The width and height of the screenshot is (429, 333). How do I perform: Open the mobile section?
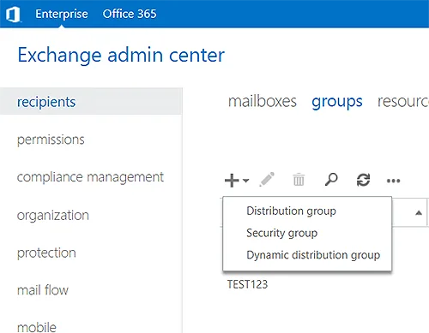tap(37, 327)
